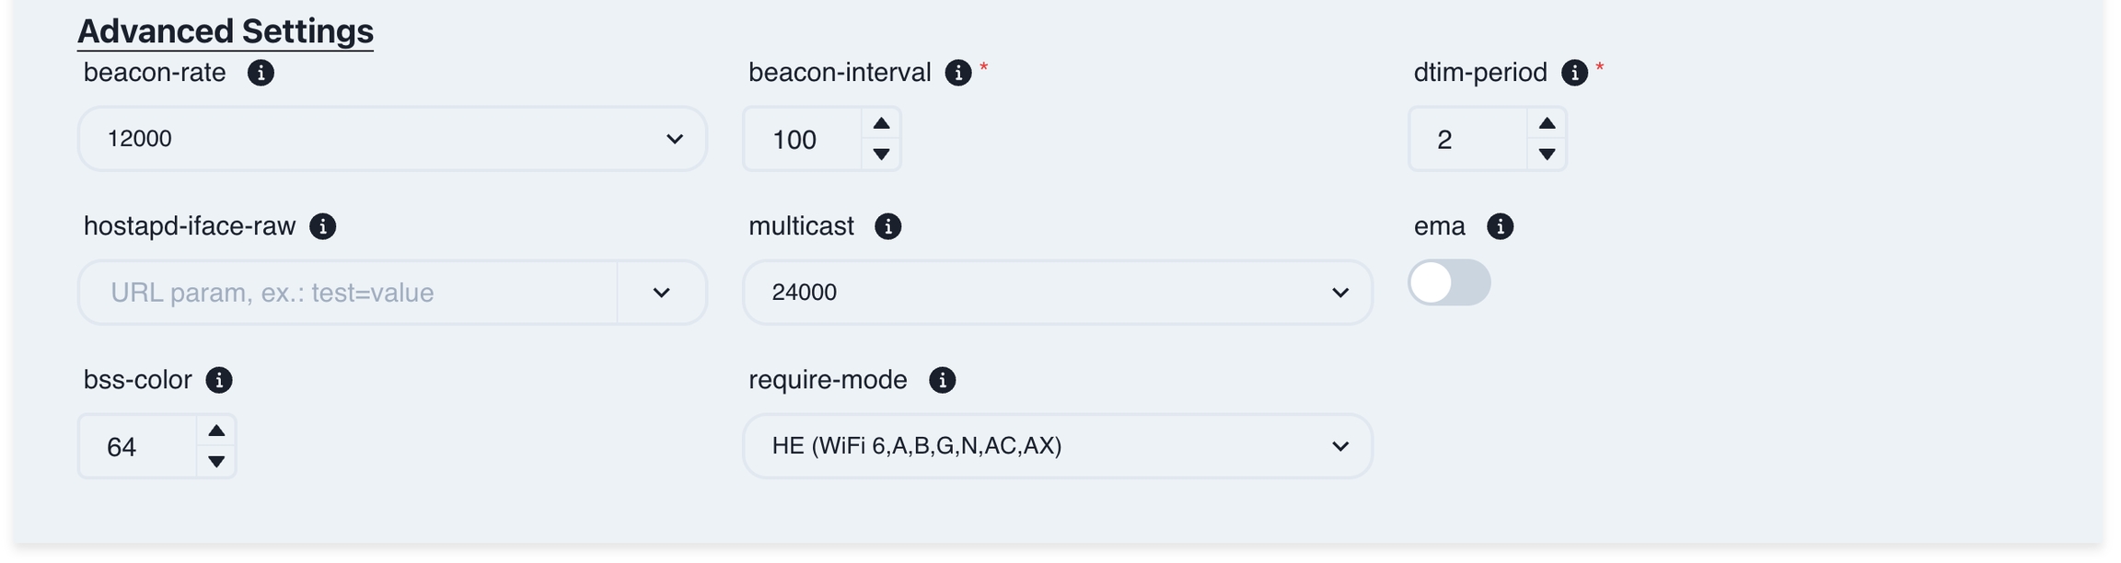
Task: Expand the hostapd-iface-raw dropdown arrow
Action: tap(661, 293)
